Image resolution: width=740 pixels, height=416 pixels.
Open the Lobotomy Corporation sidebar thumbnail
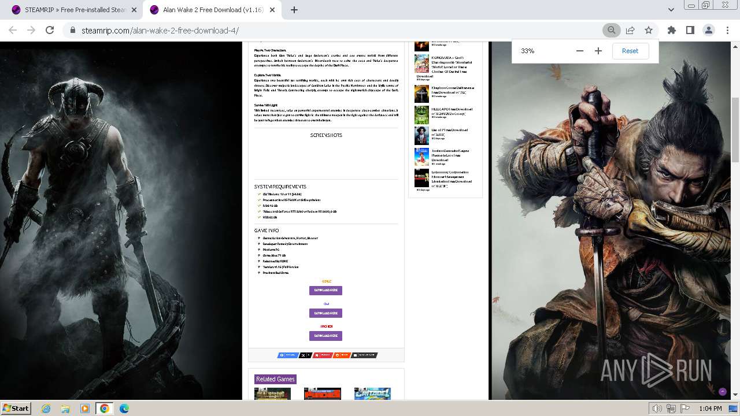point(421,178)
